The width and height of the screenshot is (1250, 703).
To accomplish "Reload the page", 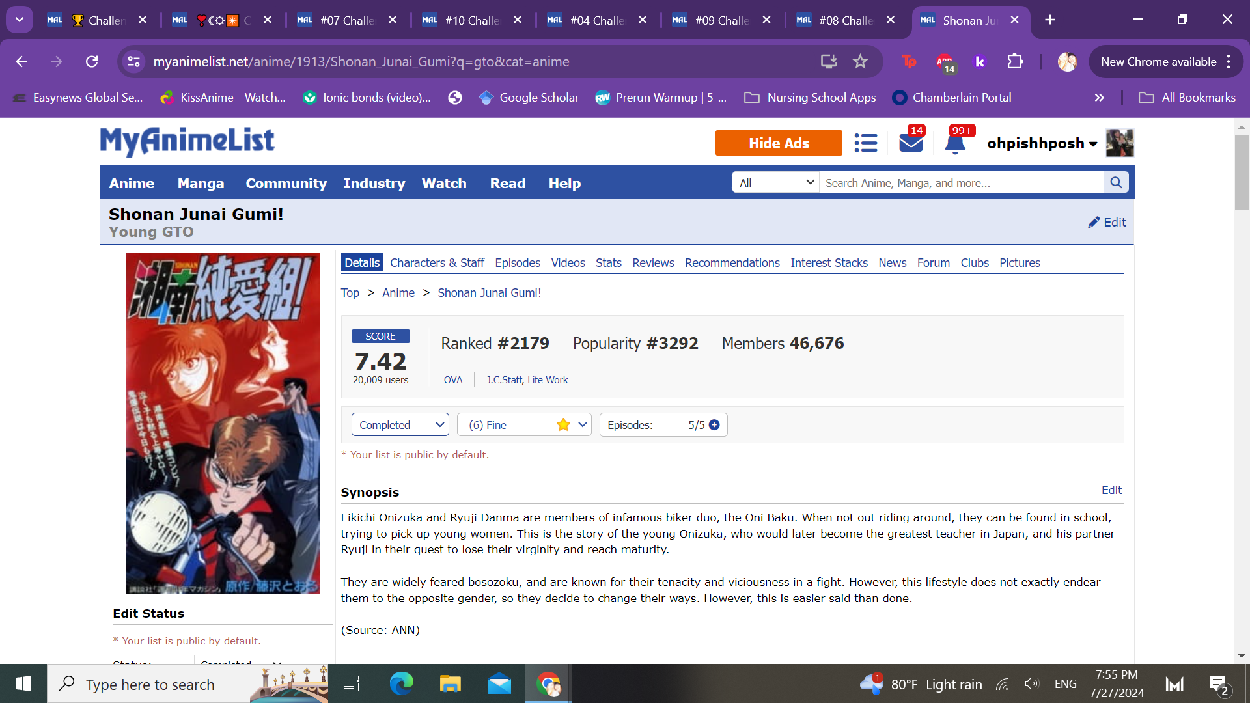I will (x=92, y=62).
